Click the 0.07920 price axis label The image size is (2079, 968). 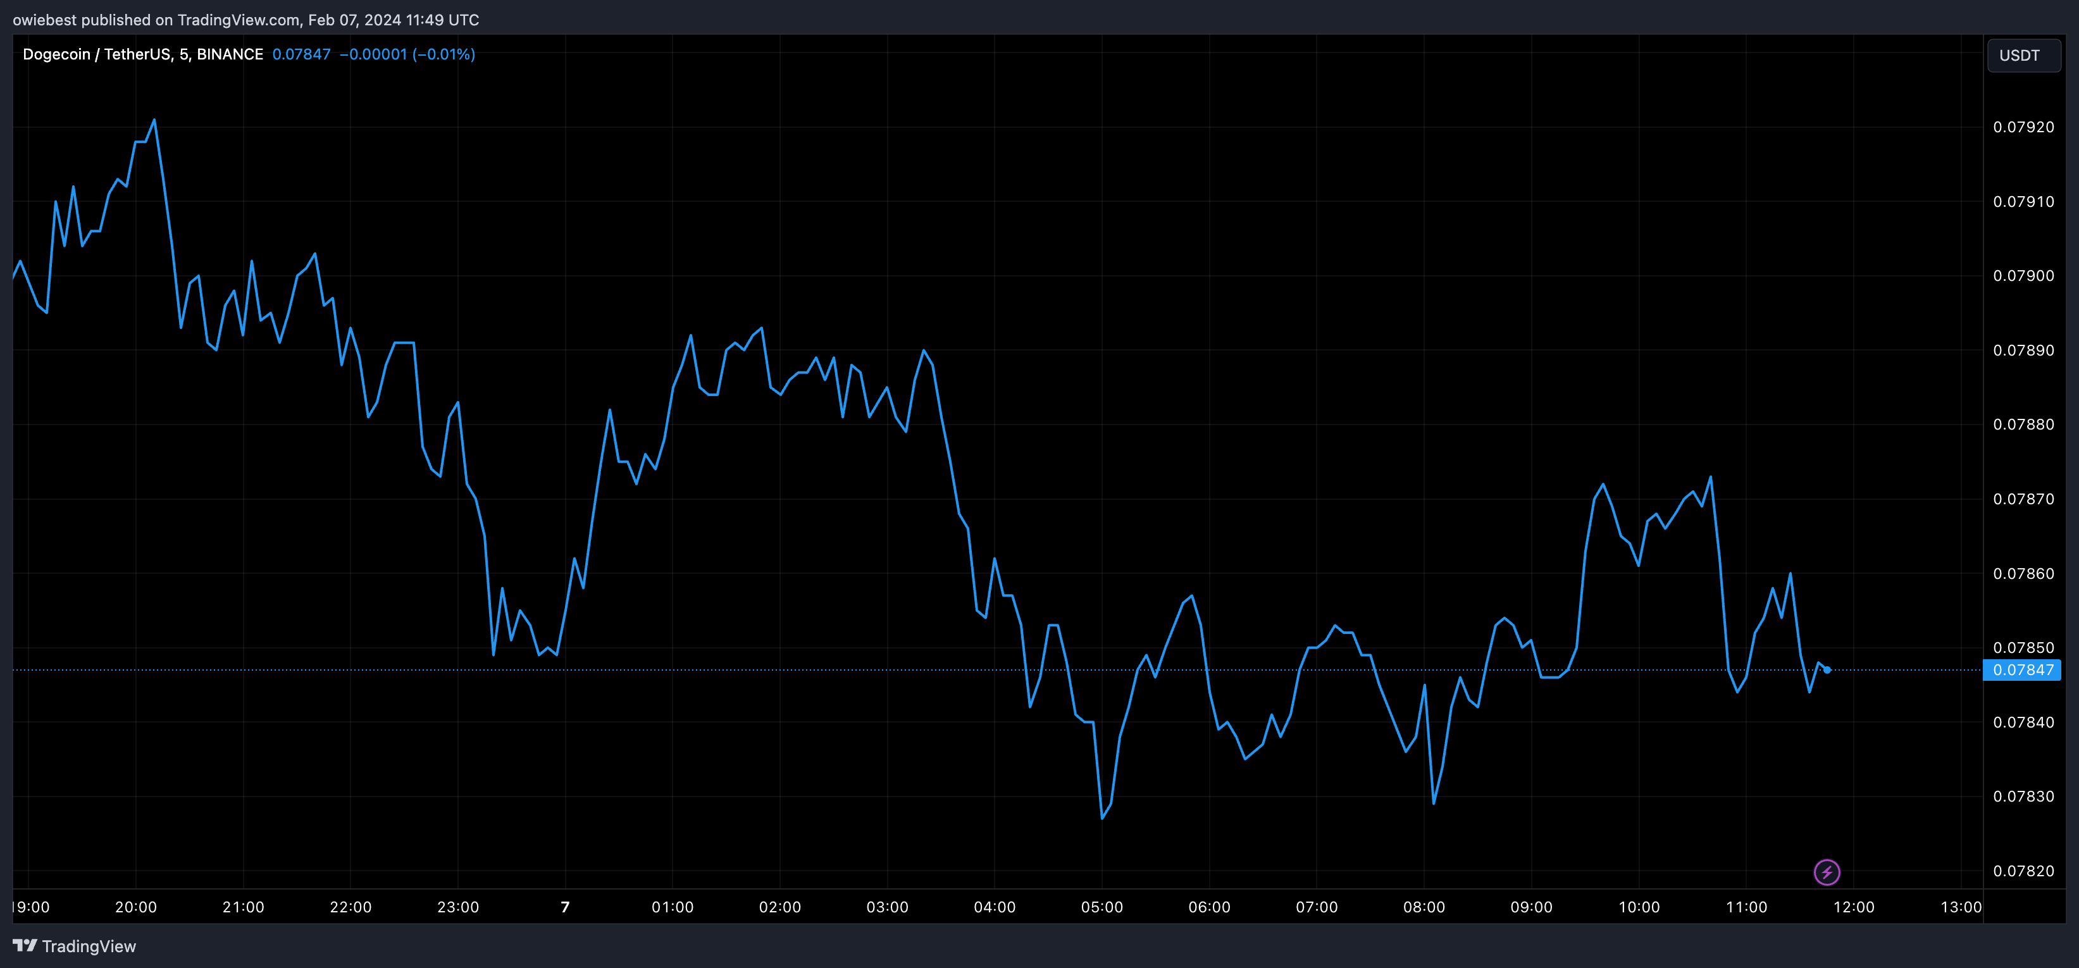[x=2023, y=127]
